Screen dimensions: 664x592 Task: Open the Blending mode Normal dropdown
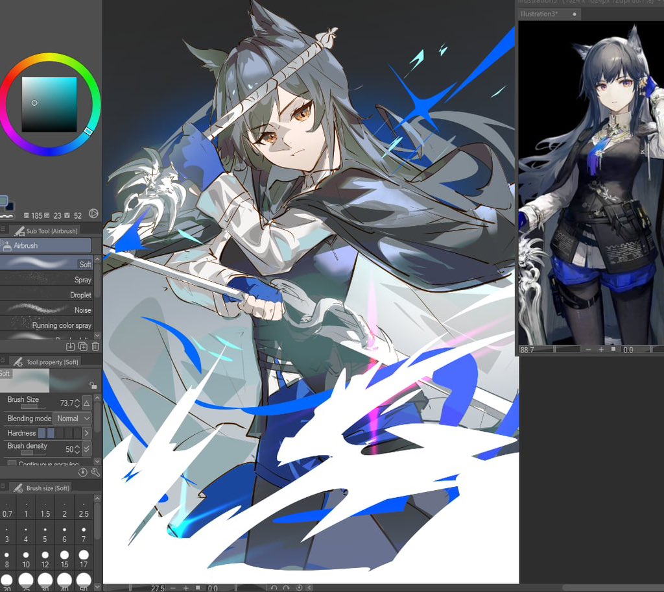pyautogui.click(x=72, y=419)
